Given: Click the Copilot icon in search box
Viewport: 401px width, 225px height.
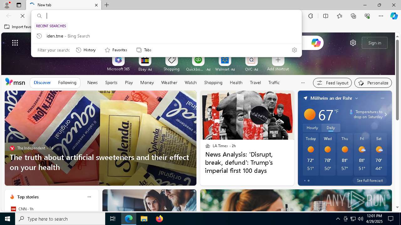Looking at the screenshot, I should (316, 43).
